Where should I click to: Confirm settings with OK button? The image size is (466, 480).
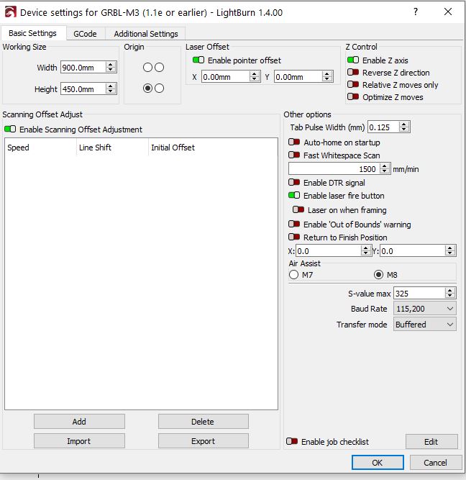[378, 462]
